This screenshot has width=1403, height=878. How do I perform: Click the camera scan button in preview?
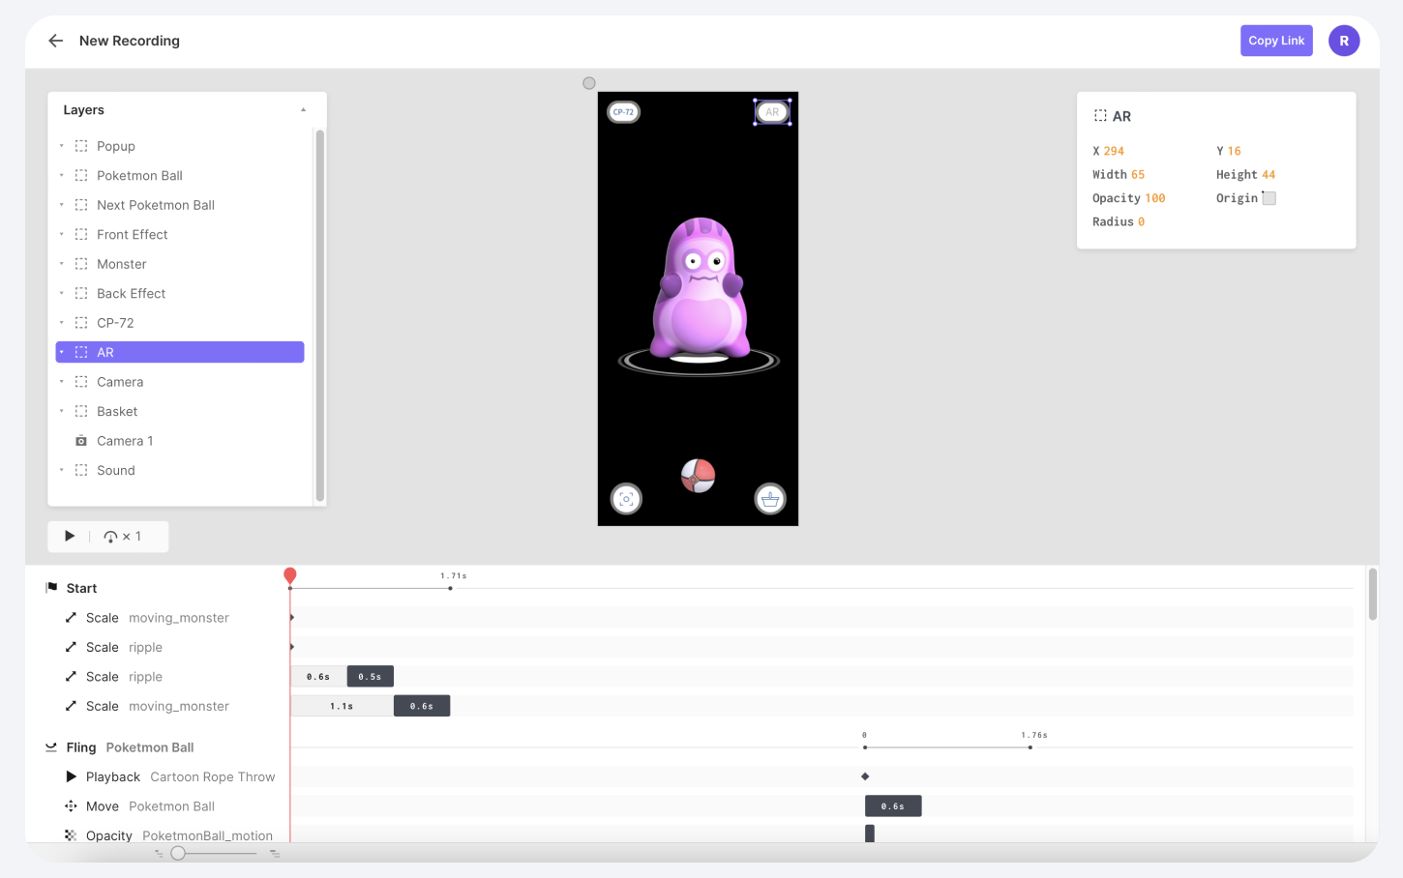click(x=626, y=499)
